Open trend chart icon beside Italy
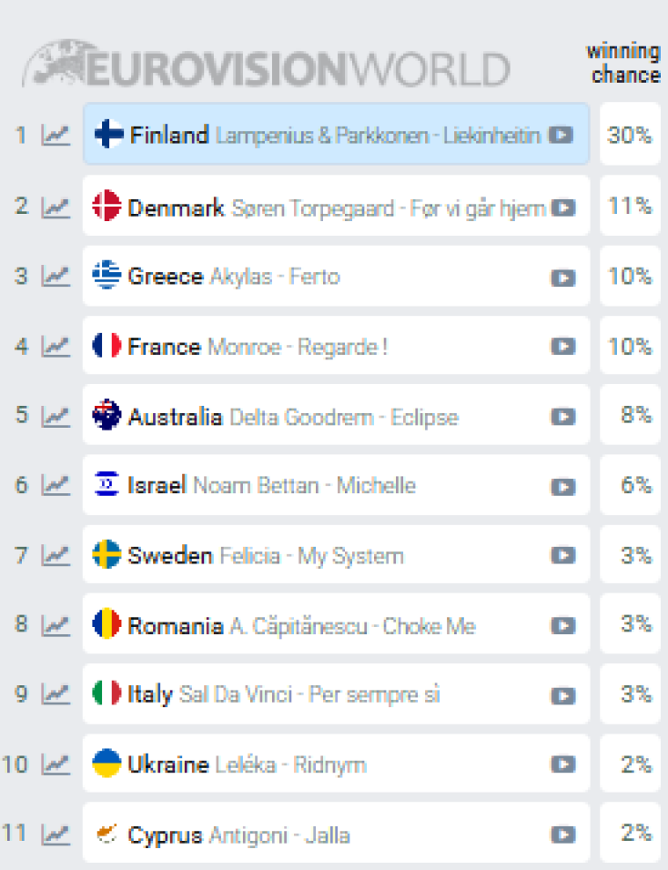 point(55,694)
